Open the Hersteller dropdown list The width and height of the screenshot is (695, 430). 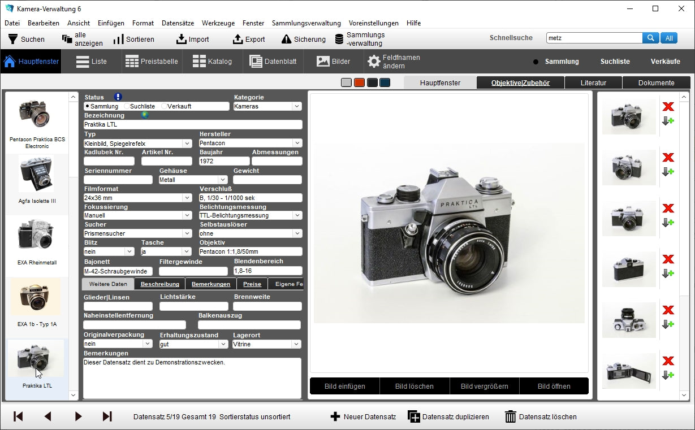tap(297, 144)
